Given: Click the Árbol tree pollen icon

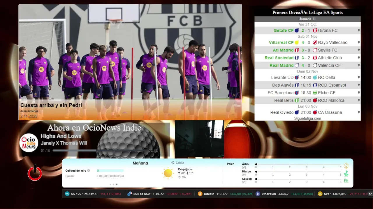Looking at the screenshot, I should [x=346, y=166].
